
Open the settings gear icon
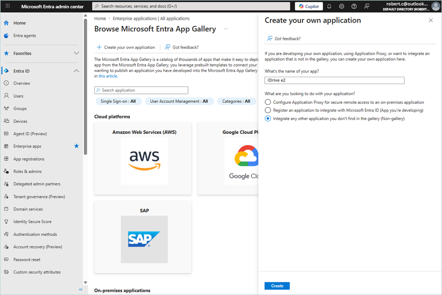point(341,6)
